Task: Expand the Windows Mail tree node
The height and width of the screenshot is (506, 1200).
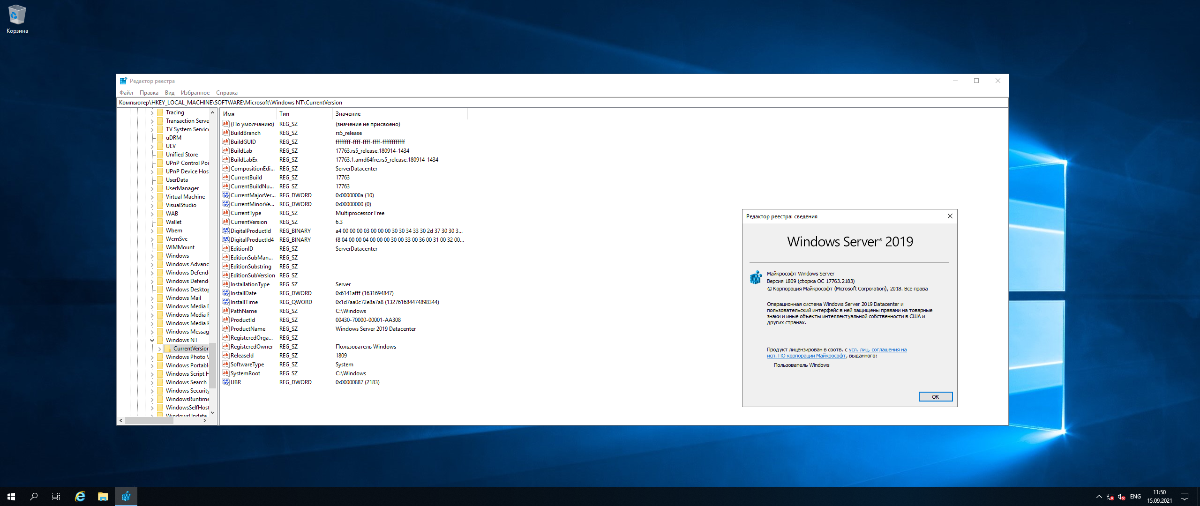Action: 152,298
